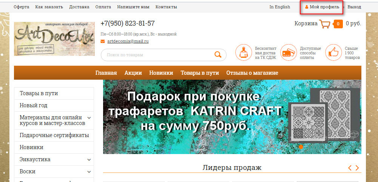Viewport: 378px width, 182px height.
Task: Click the Лидеры продаж heading
Action: tap(232, 168)
